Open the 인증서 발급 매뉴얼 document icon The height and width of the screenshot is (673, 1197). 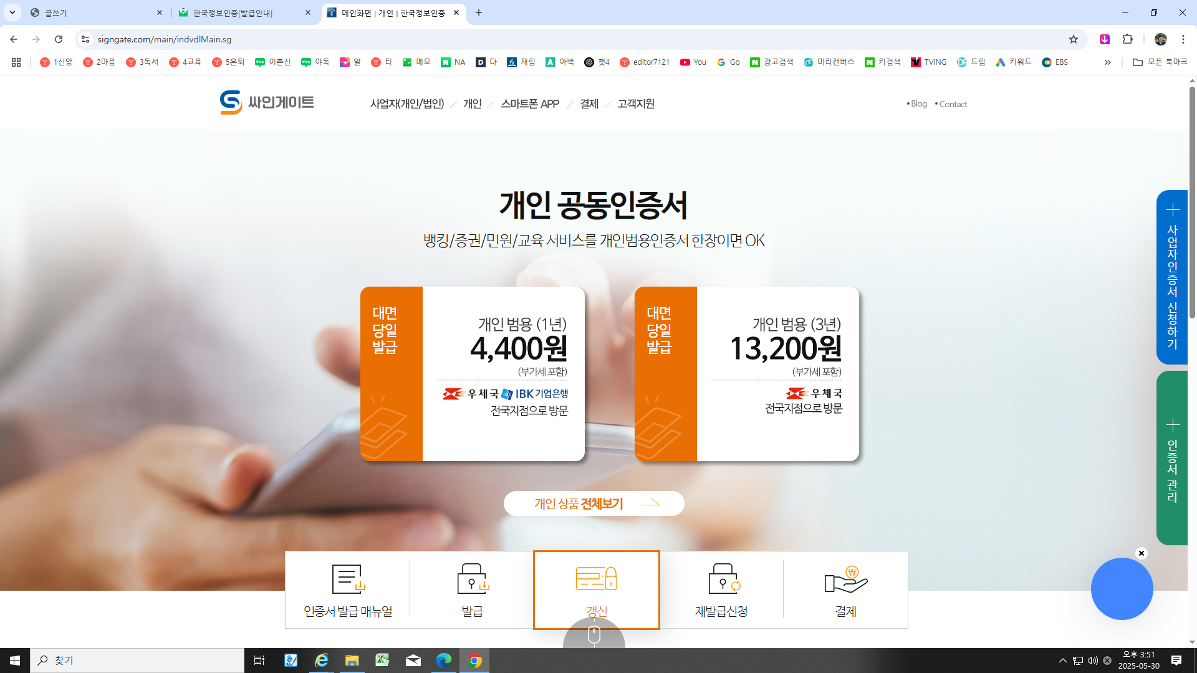[347, 580]
